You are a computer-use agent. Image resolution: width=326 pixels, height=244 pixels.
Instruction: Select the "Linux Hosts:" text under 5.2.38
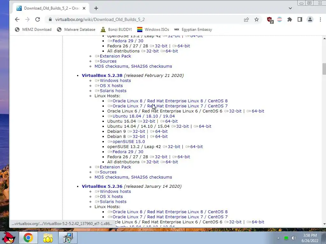pyautogui.click(x=107, y=96)
